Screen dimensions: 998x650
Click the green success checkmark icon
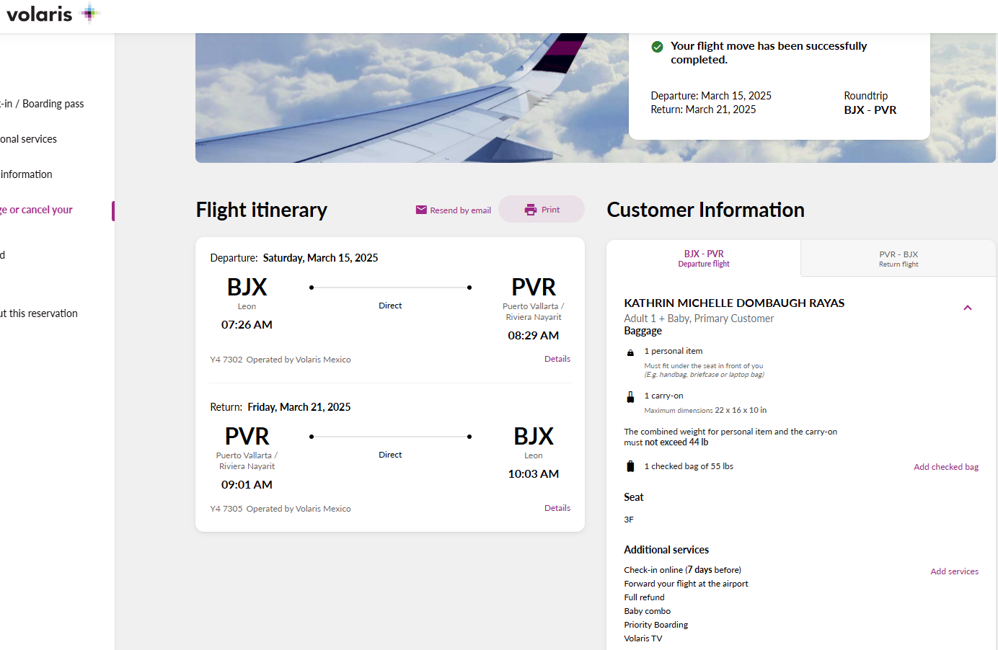[657, 46]
